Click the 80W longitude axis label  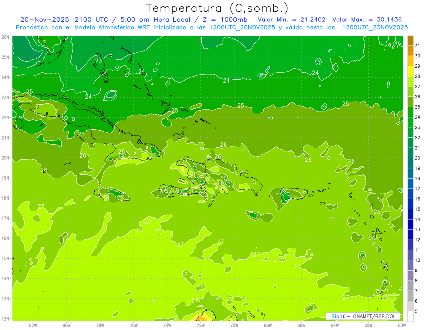click(66, 325)
